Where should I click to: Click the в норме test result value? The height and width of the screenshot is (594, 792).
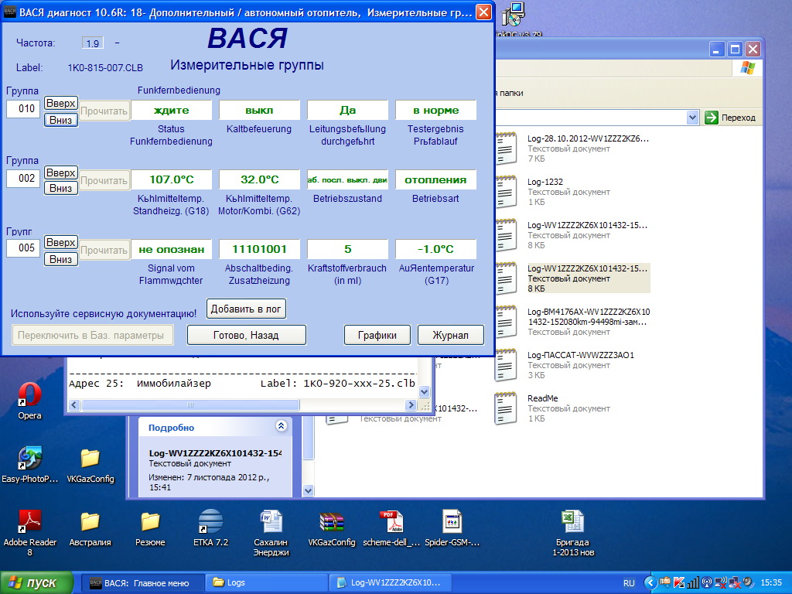click(x=435, y=110)
